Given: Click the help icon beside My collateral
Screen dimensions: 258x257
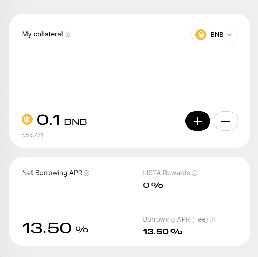Looking at the screenshot, I should (68, 35).
